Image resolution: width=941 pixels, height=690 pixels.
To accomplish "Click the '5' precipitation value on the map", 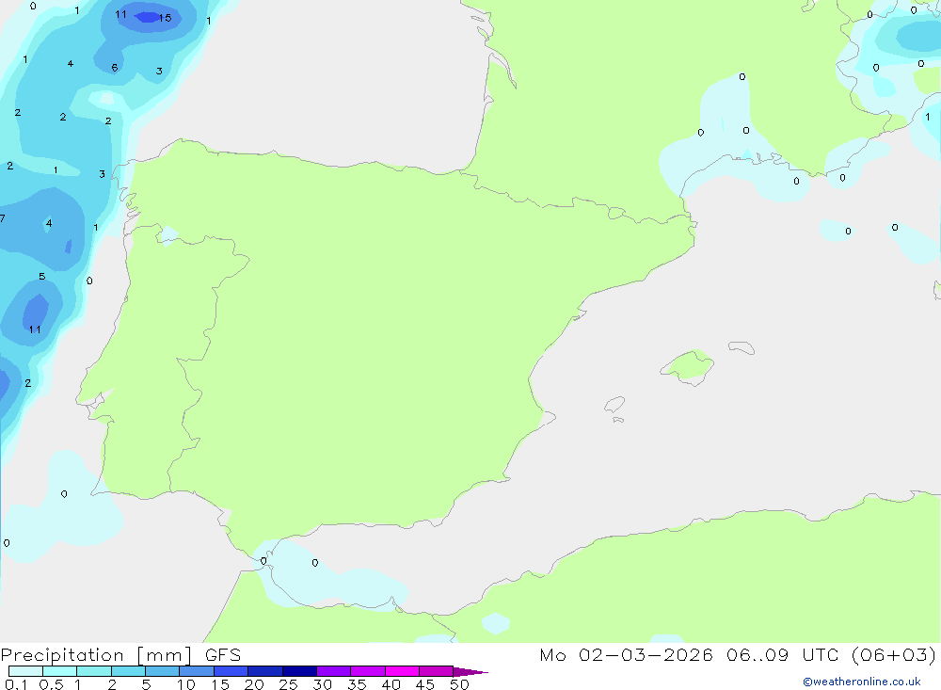I will 42,276.
